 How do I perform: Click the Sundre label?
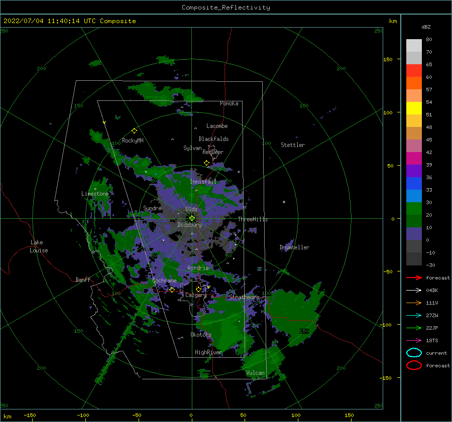tap(153, 208)
